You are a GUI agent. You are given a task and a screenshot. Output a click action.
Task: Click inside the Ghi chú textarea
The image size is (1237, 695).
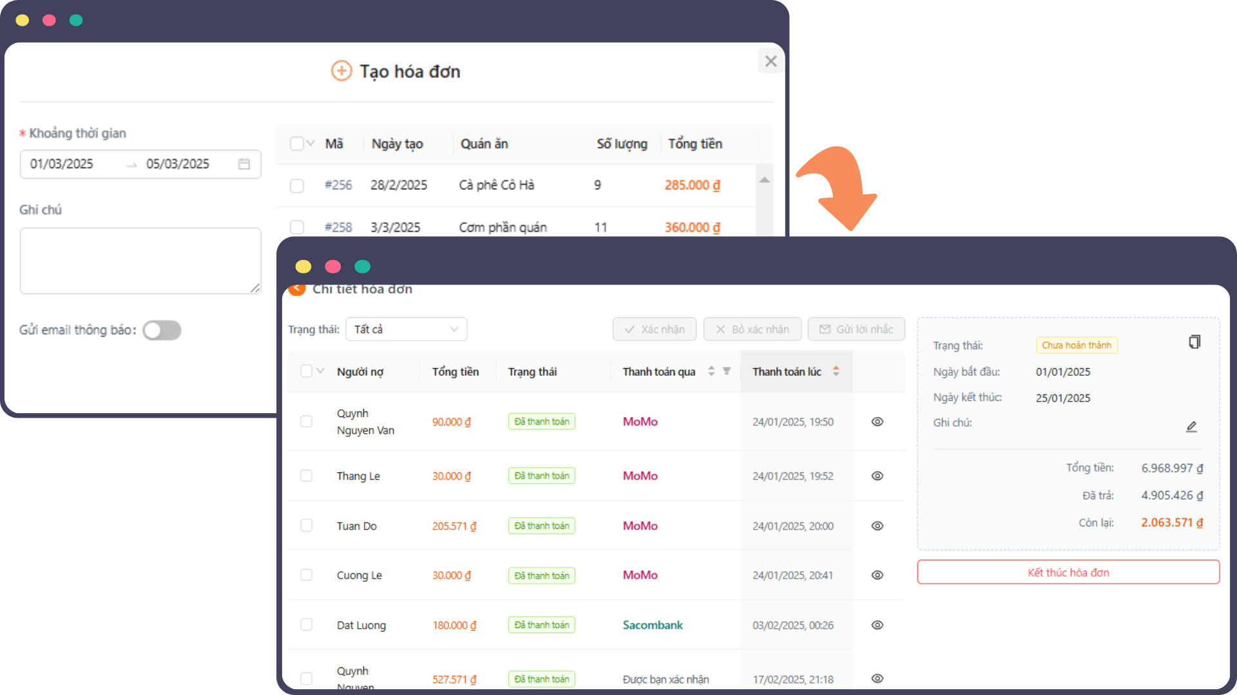(x=140, y=261)
